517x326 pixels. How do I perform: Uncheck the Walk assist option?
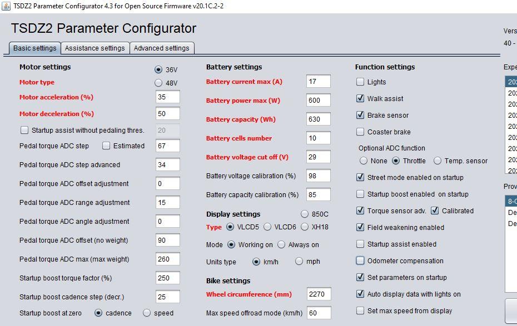360,99
